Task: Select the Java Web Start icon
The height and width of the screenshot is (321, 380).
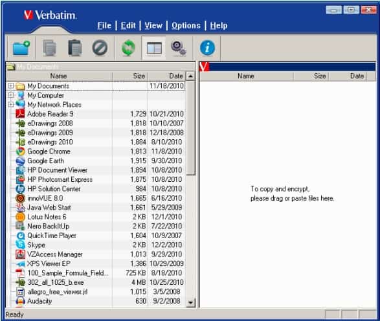Action: [20, 207]
